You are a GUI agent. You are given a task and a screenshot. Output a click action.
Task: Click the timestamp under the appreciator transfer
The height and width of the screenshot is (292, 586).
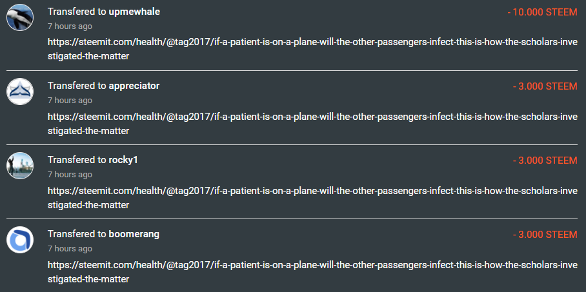click(70, 101)
